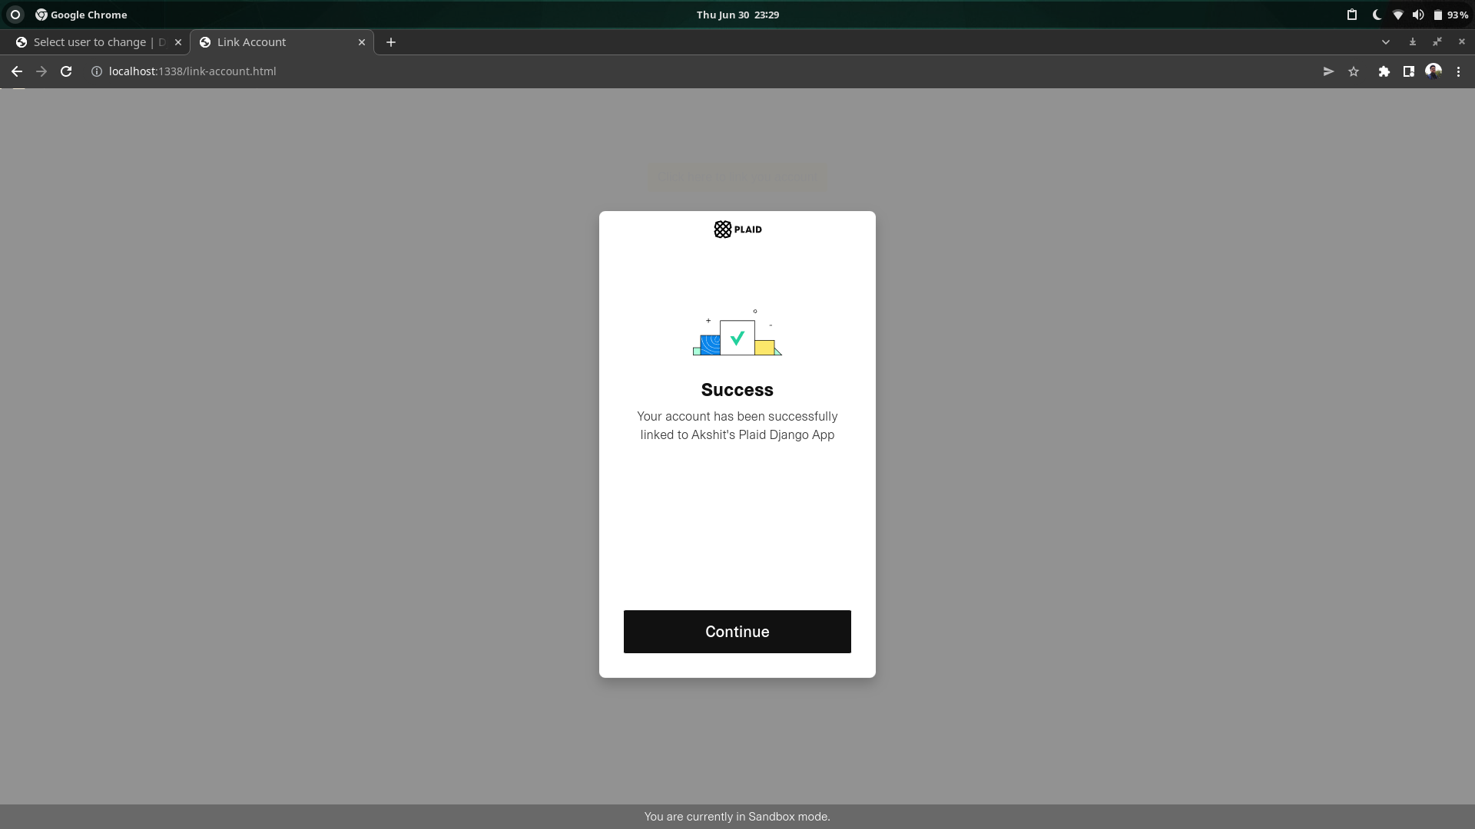Image resolution: width=1475 pixels, height=829 pixels.
Task: Open a new tab
Action: coord(391,42)
